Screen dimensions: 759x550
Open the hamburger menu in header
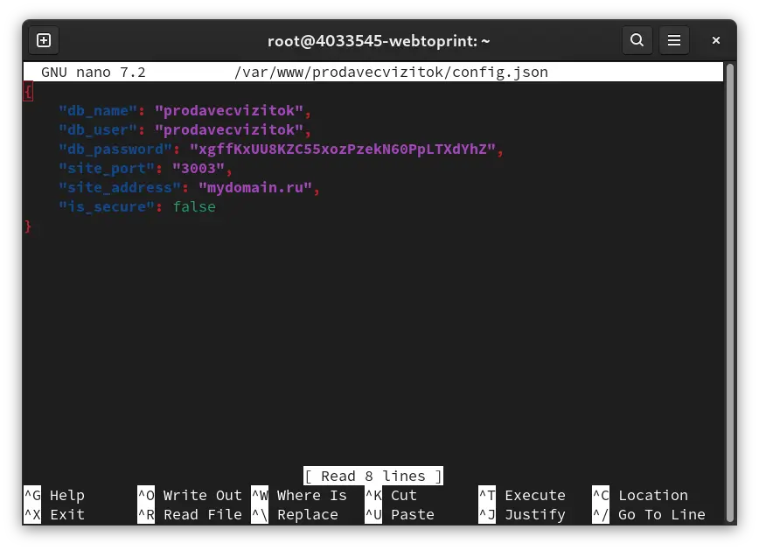tap(674, 40)
